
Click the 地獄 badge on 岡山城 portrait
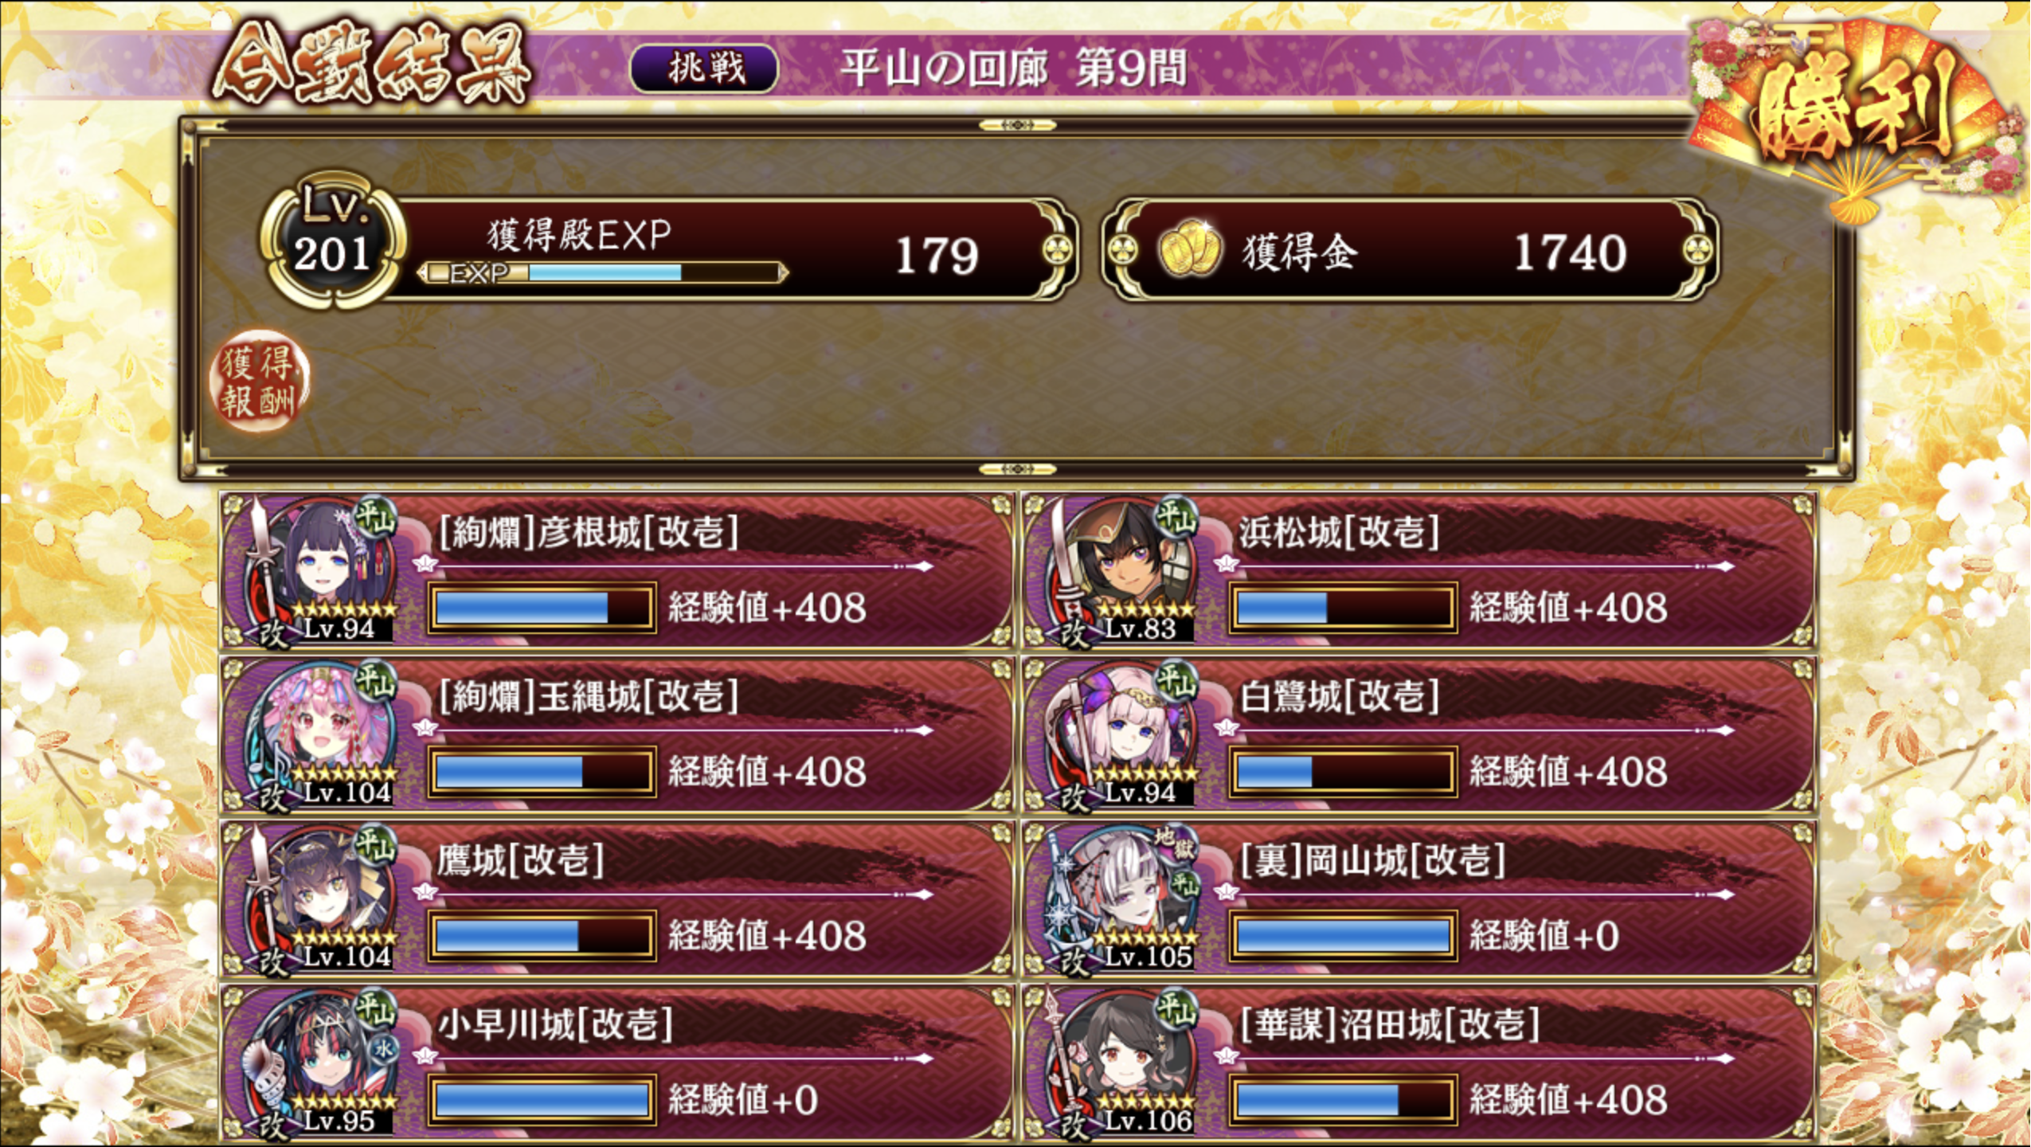pyautogui.click(x=1176, y=843)
